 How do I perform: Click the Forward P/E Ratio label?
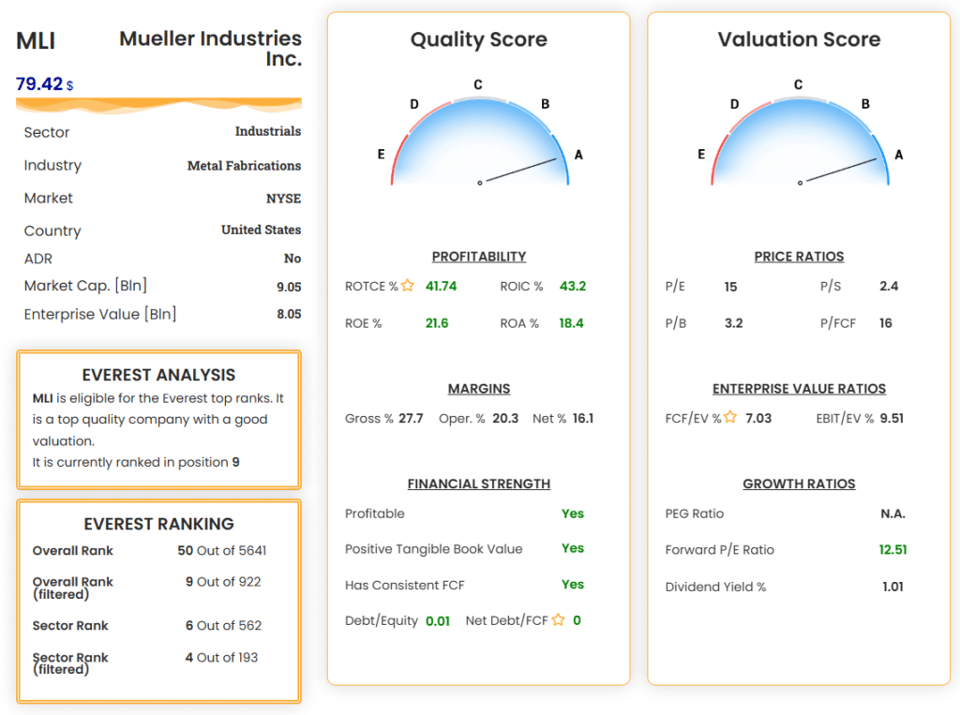tap(719, 550)
